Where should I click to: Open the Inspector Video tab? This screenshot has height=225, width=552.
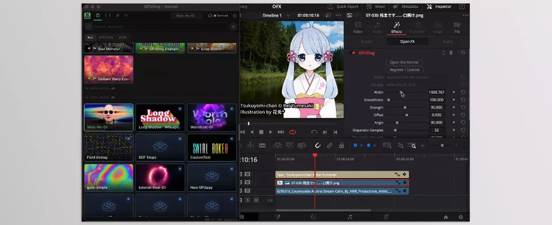tap(358, 28)
